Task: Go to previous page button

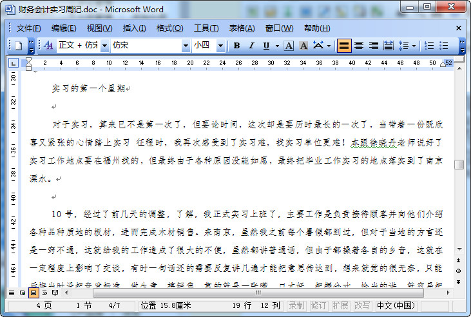Action: tap(458, 260)
